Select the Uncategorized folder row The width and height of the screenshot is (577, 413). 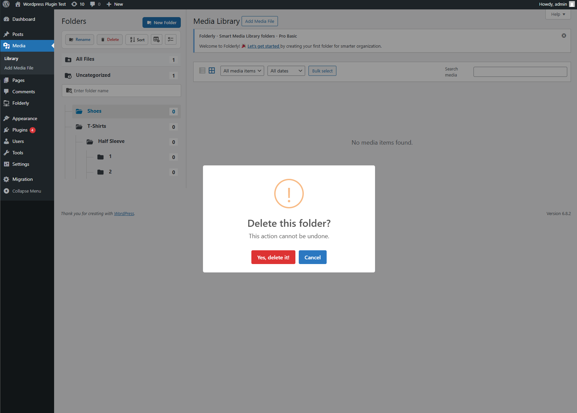pos(121,75)
